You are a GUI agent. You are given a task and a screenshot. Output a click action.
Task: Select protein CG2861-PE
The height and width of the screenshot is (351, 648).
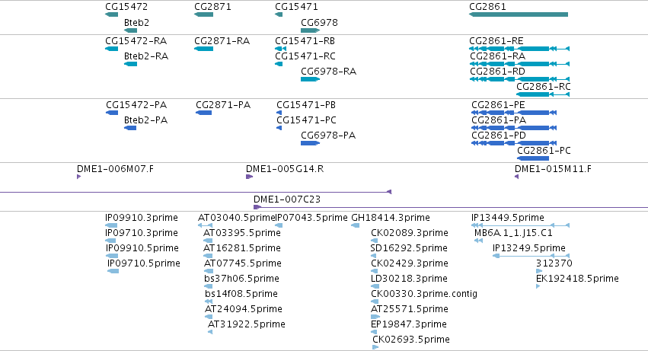514,113
